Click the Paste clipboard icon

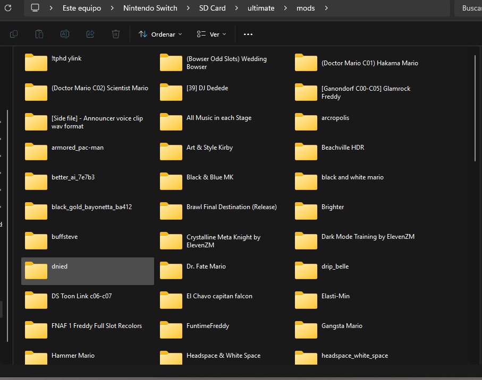39,34
